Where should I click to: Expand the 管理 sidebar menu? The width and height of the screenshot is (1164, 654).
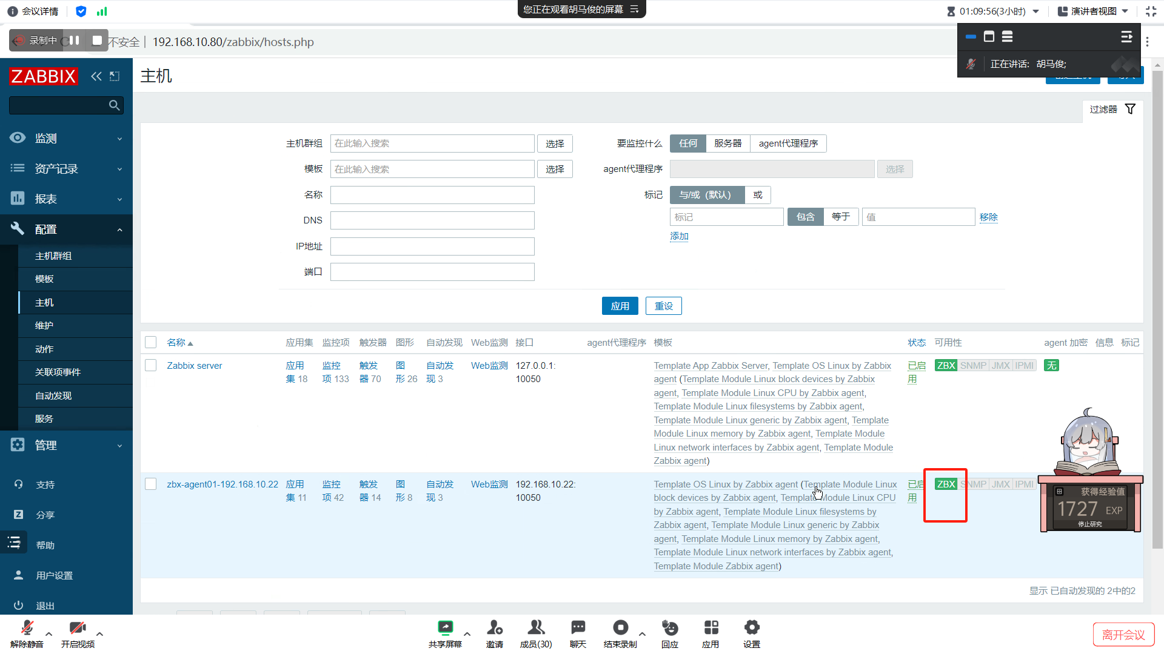[x=66, y=445]
